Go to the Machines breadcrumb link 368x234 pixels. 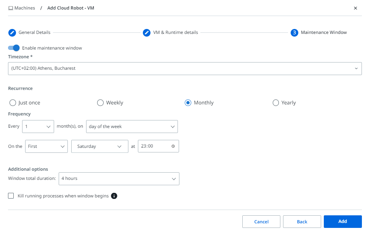[25, 8]
